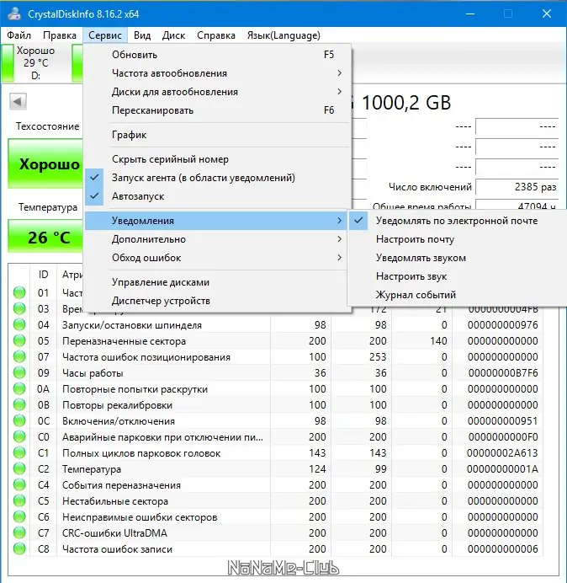This screenshot has width=567, height=583.
Task: Close the open 'Сервис' menu
Action: [x=105, y=35]
